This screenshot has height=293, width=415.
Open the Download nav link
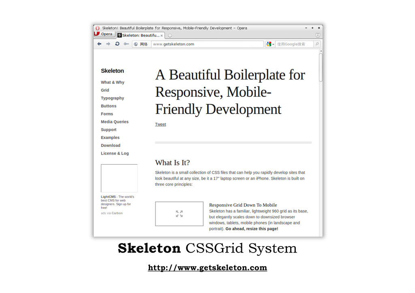[x=110, y=146]
